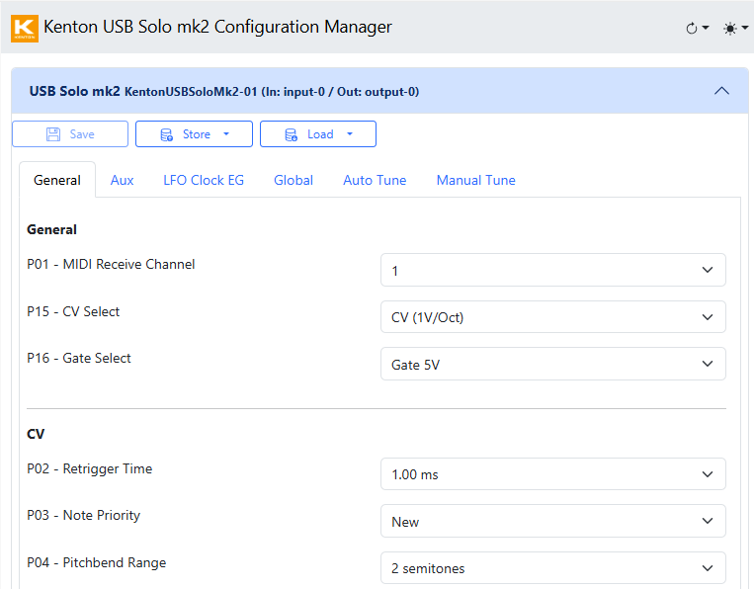754x589 pixels.
Task: Expand the P15 CV Select dropdown
Action: point(552,317)
